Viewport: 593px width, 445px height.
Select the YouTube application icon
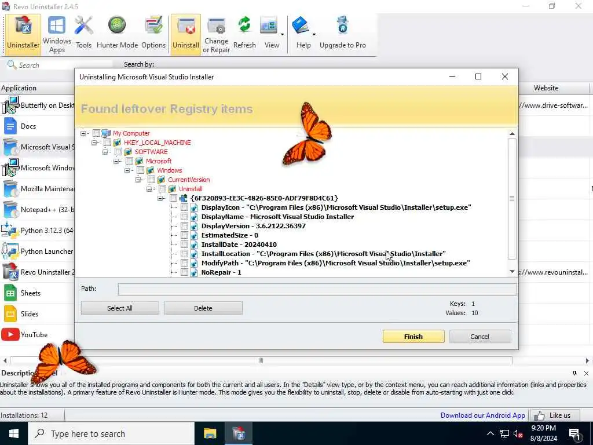(10, 334)
